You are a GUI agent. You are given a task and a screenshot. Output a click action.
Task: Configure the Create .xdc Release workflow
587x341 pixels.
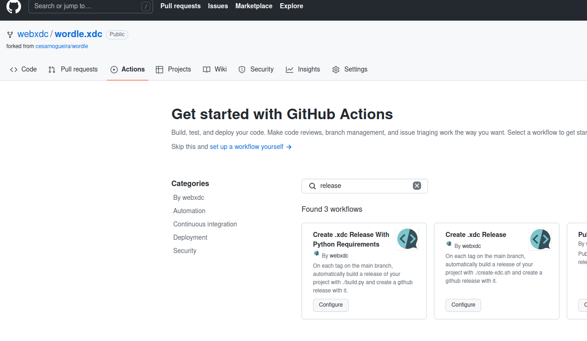pyautogui.click(x=463, y=305)
